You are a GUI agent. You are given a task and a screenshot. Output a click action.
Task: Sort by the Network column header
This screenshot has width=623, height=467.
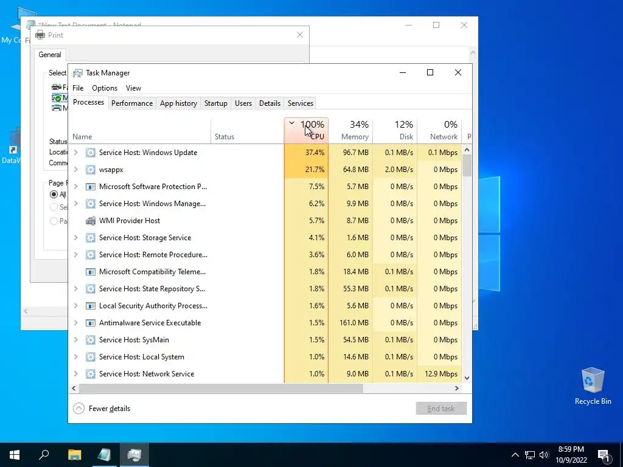pyautogui.click(x=439, y=131)
